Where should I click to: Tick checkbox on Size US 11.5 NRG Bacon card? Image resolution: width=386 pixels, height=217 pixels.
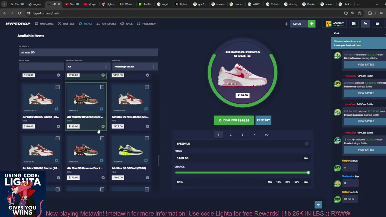point(58,87)
